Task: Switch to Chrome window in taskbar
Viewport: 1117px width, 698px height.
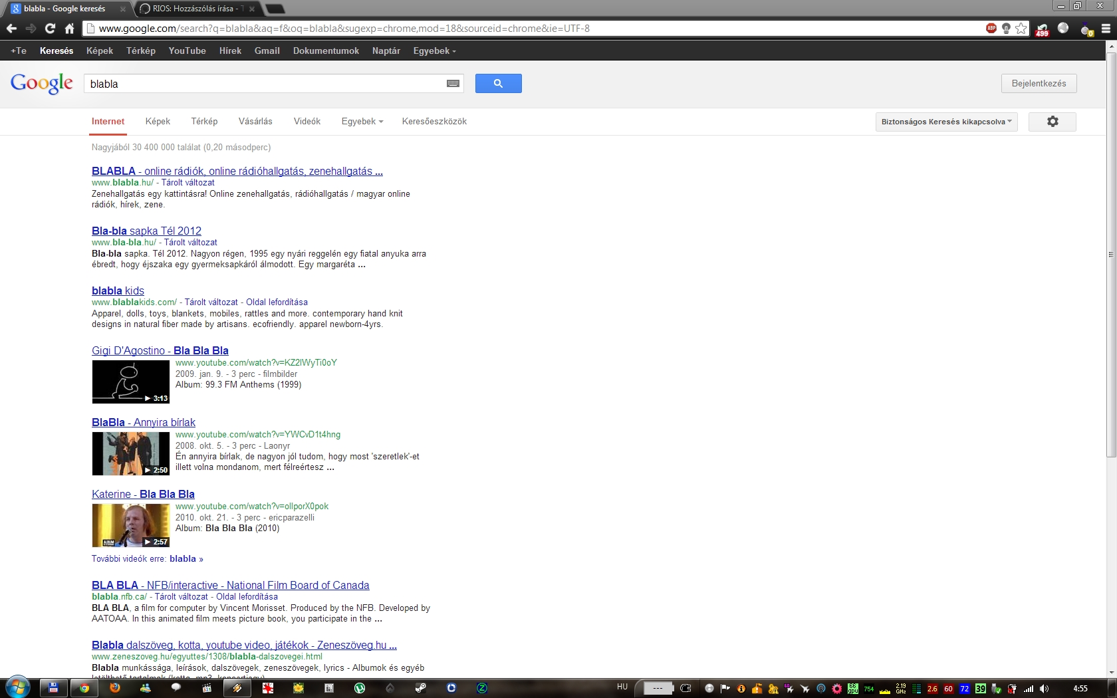Action: (84, 688)
